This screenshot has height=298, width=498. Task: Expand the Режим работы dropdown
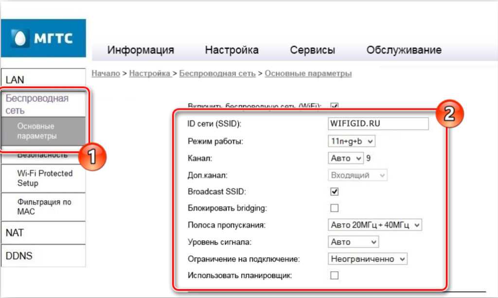click(x=352, y=141)
